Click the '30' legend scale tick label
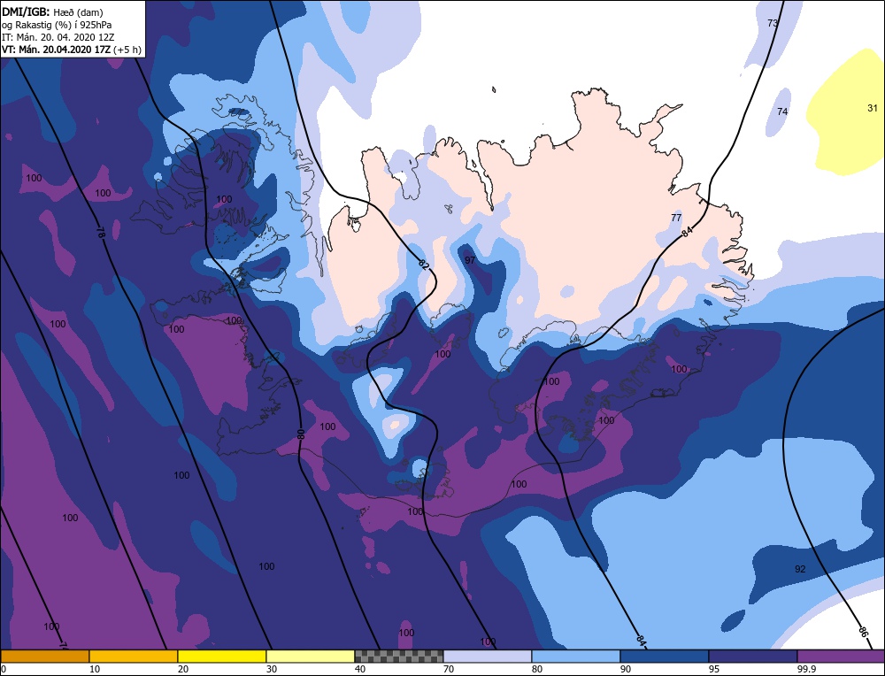The width and height of the screenshot is (885, 676). click(272, 669)
